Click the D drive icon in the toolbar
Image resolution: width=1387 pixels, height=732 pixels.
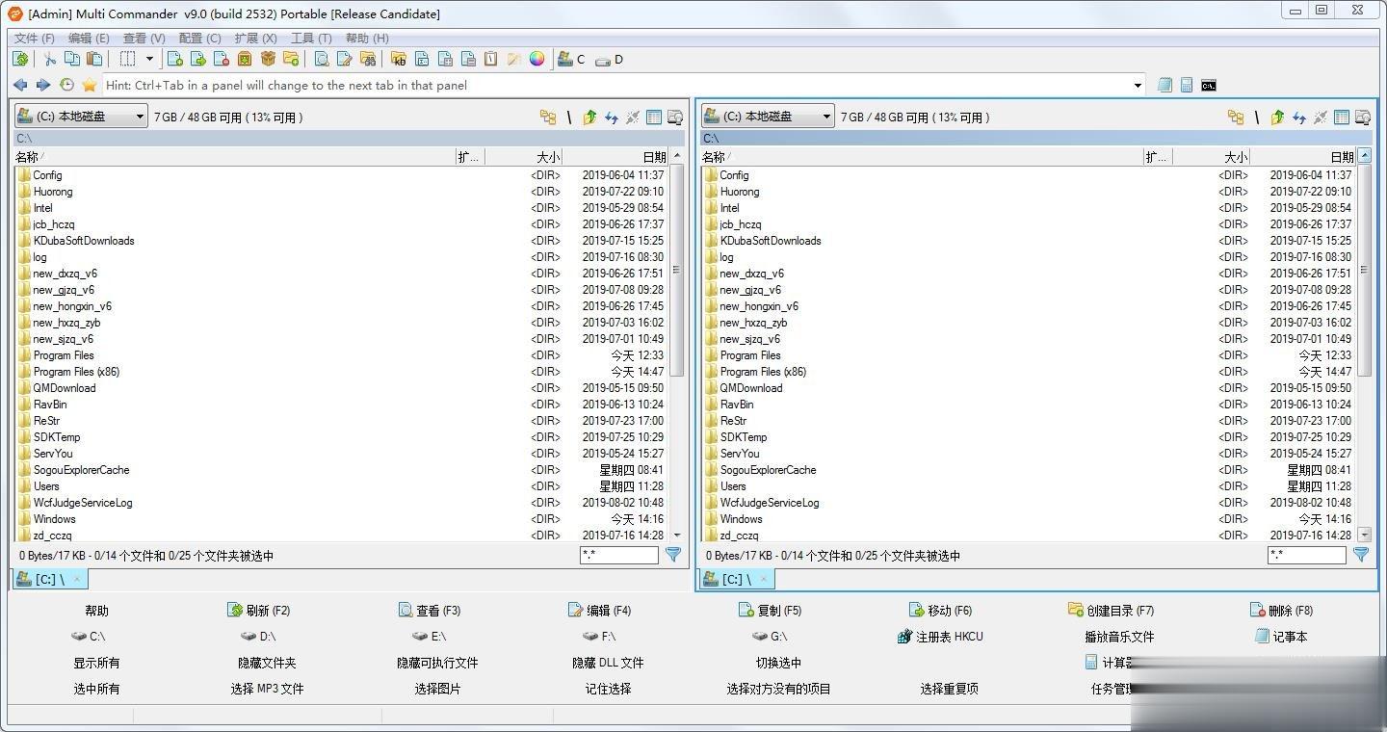609,60
